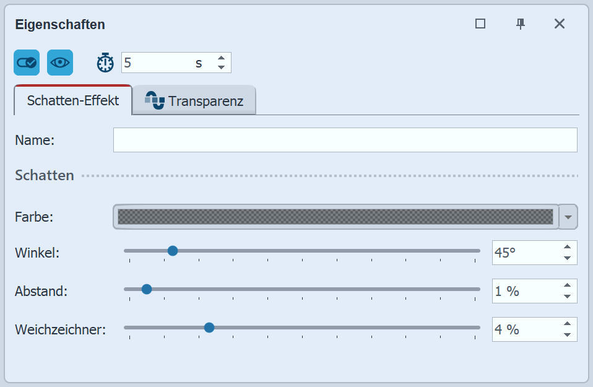Increase Winkel angle with up arrow

pos(567,248)
